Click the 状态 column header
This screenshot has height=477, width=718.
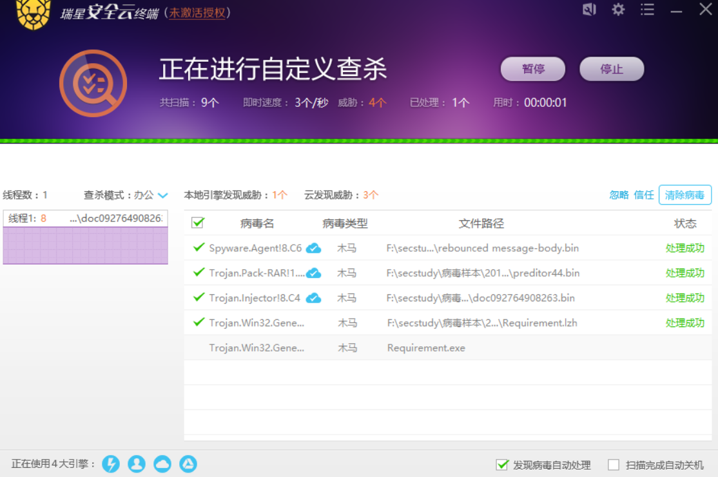(686, 223)
